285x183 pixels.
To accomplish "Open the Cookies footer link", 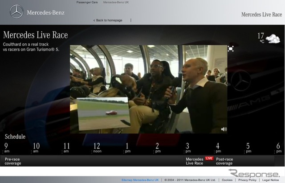I will coord(227,180).
